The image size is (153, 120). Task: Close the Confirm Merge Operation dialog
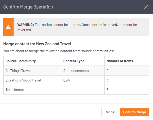coord(146,7)
